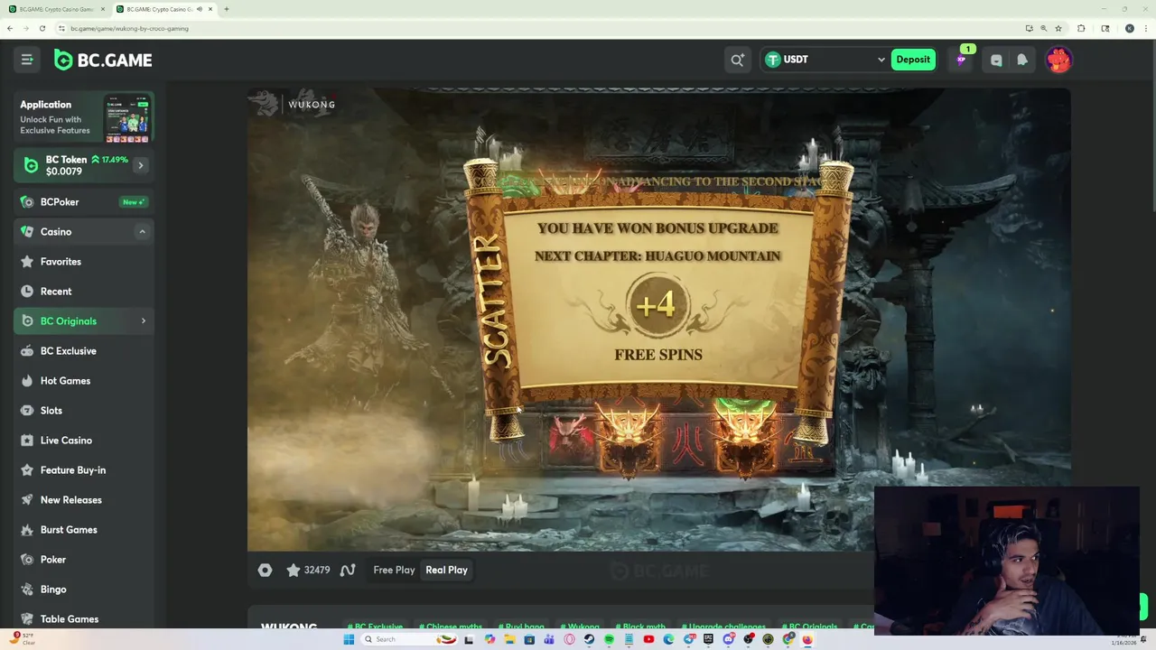Click the Favorites star sidebar icon
This screenshot has width=1156, height=650.
click(x=27, y=262)
